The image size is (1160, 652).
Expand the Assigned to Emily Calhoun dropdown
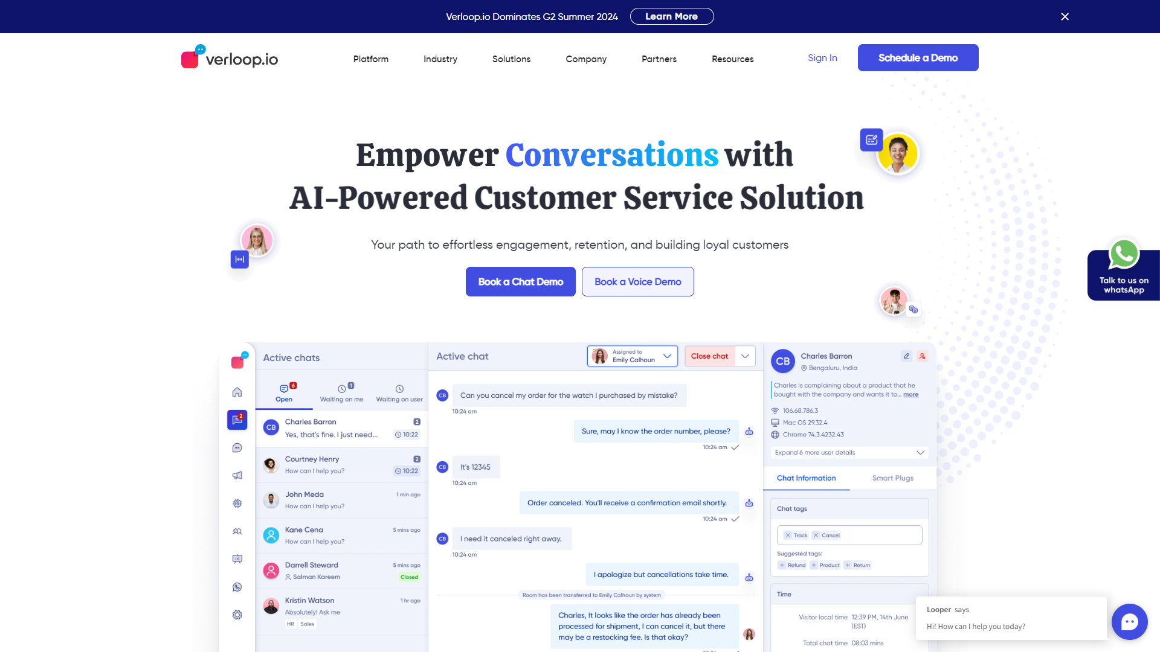pyautogui.click(x=668, y=356)
